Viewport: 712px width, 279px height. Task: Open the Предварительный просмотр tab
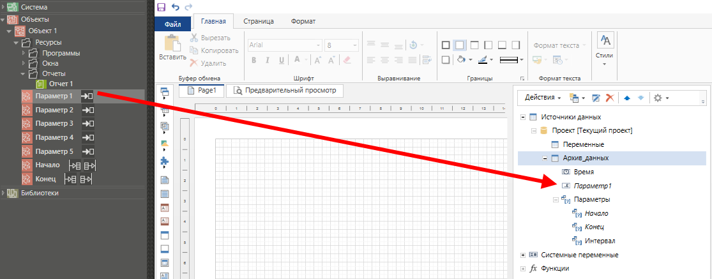[285, 91]
